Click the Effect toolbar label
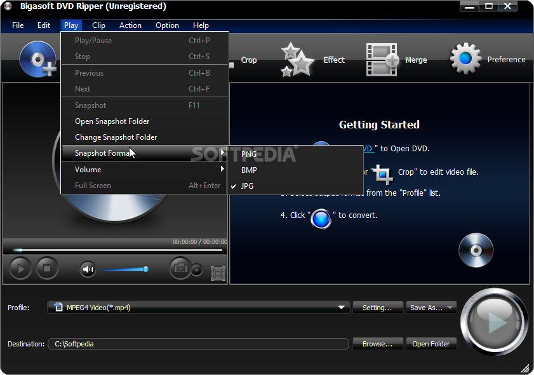This screenshot has width=534, height=375. click(x=334, y=60)
